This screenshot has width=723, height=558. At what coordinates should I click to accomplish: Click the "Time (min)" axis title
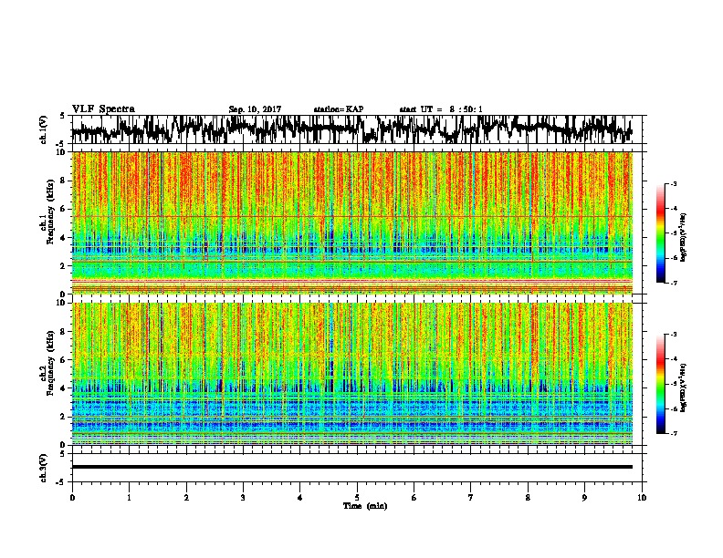[365, 506]
